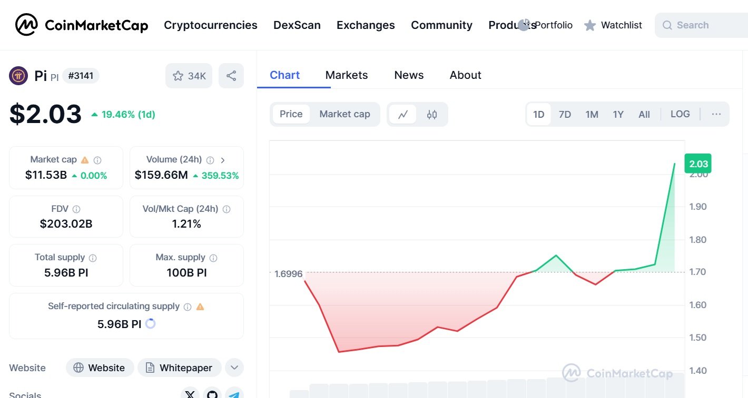Click the $159.66M volume value
Viewport: 748px width, 398px height.
pos(161,175)
